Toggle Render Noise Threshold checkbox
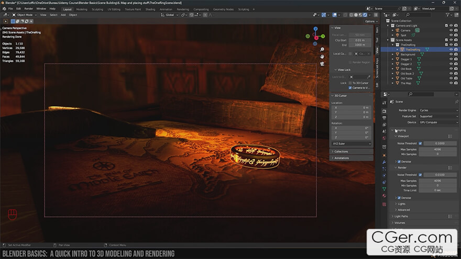This screenshot has height=259, width=461. (421, 175)
